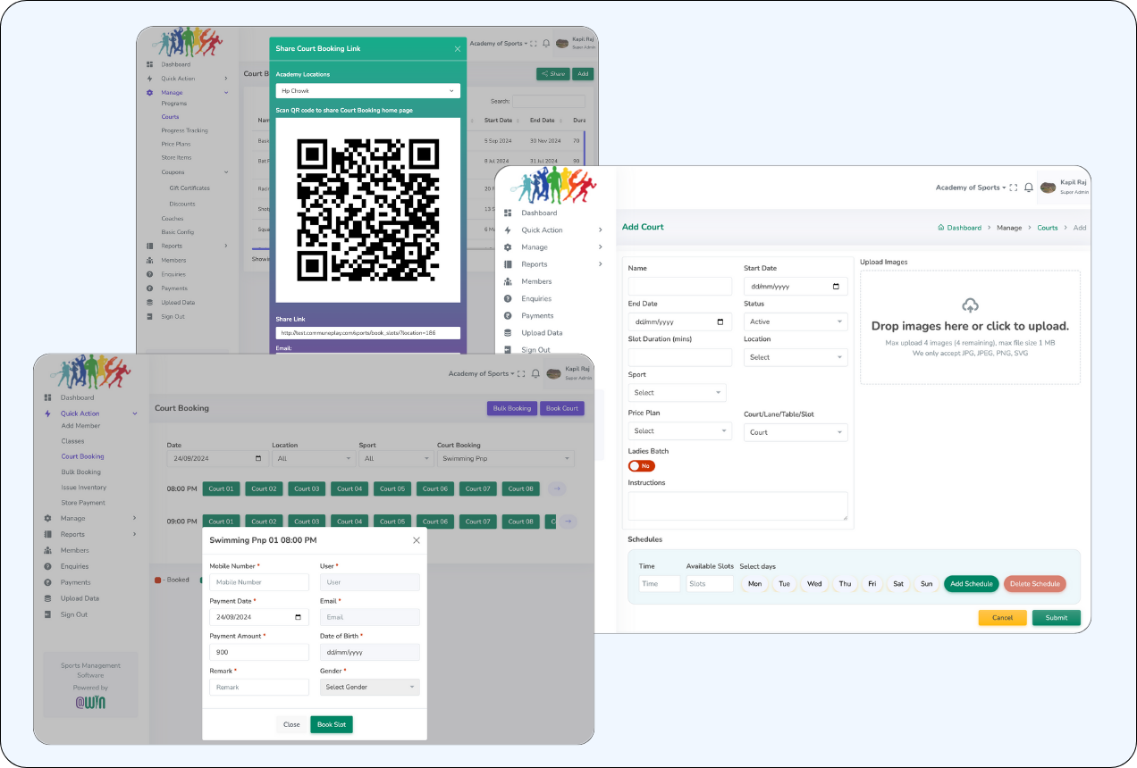Open Gift Certificates under Coupons

click(189, 188)
